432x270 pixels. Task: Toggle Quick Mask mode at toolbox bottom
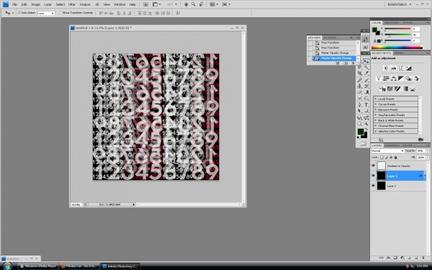tap(363, 143)
